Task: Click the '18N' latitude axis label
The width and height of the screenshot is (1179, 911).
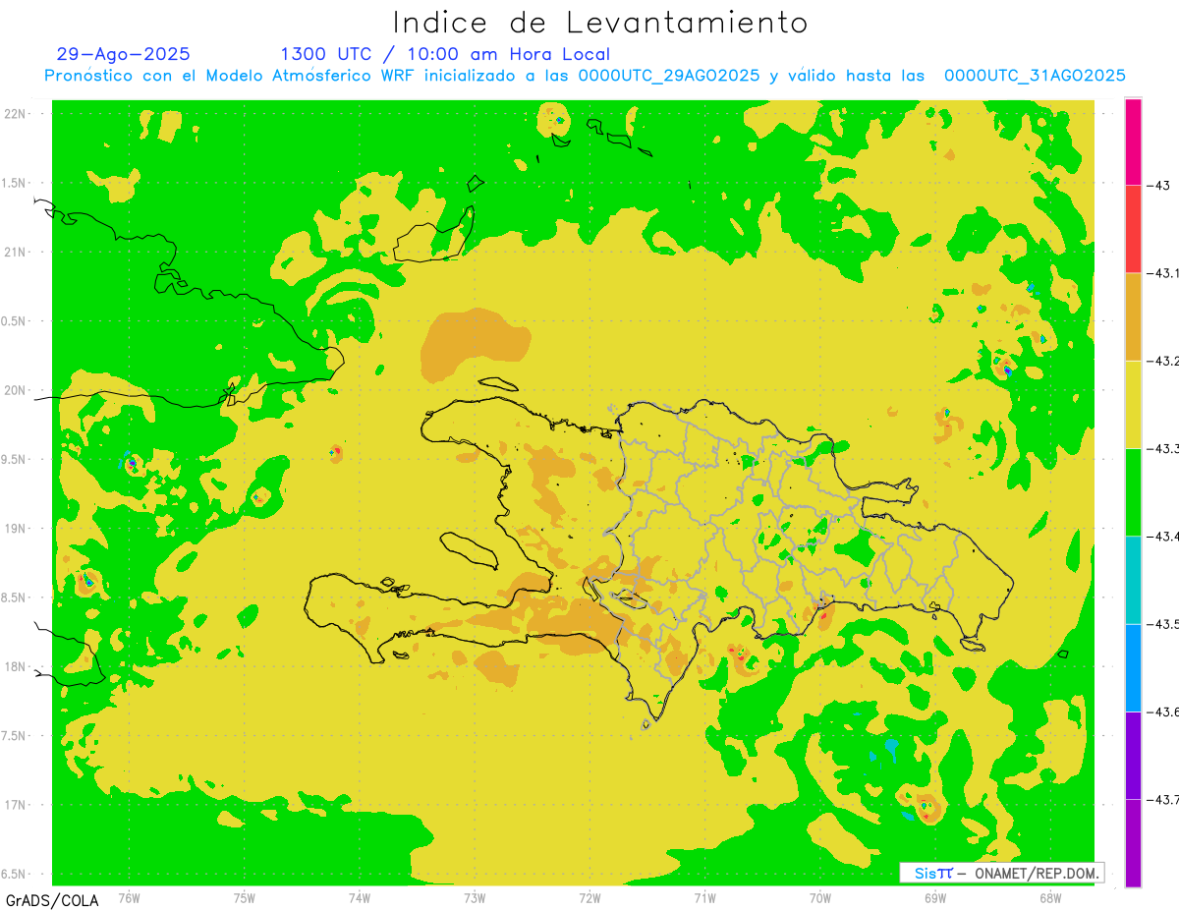Action: [x=15, y=666]
